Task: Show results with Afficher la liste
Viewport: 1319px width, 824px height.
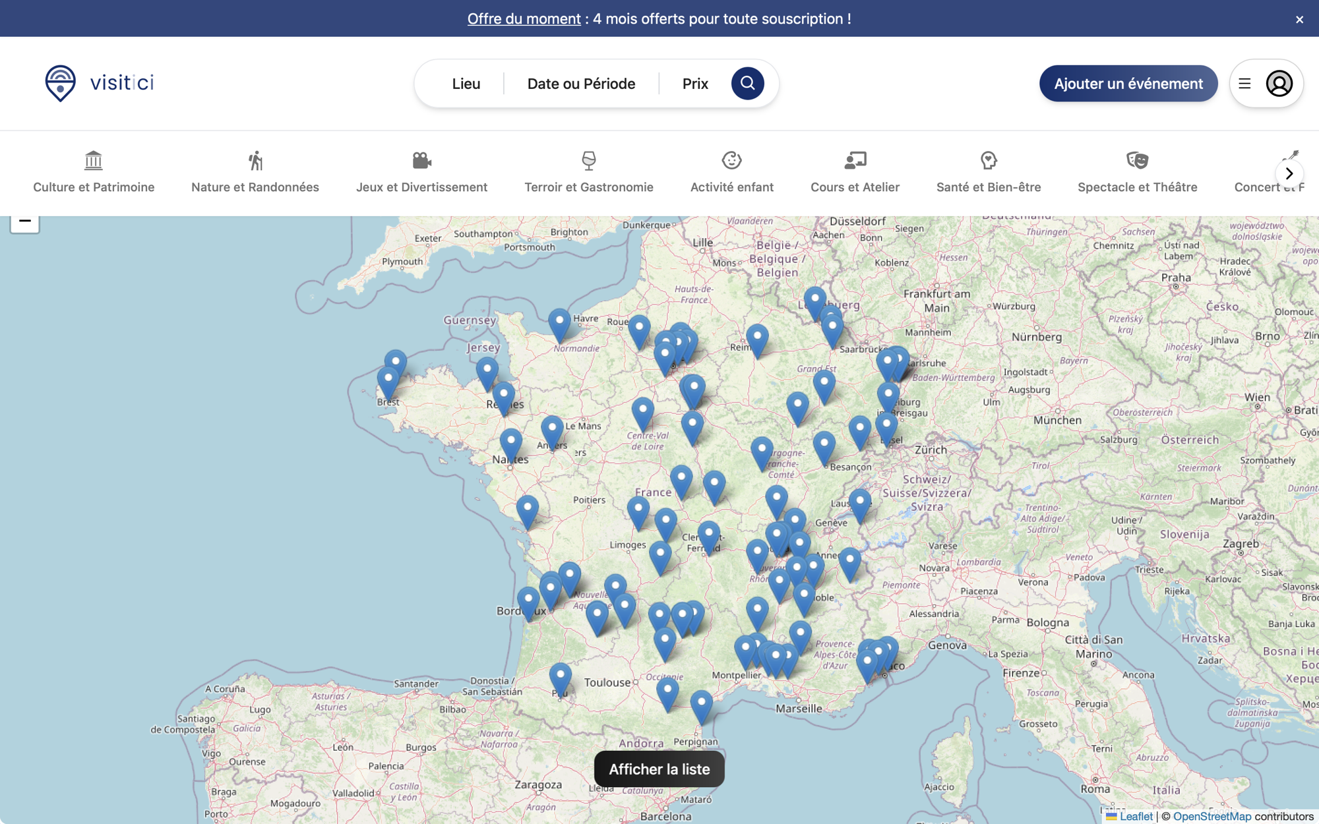Action: 659,769
